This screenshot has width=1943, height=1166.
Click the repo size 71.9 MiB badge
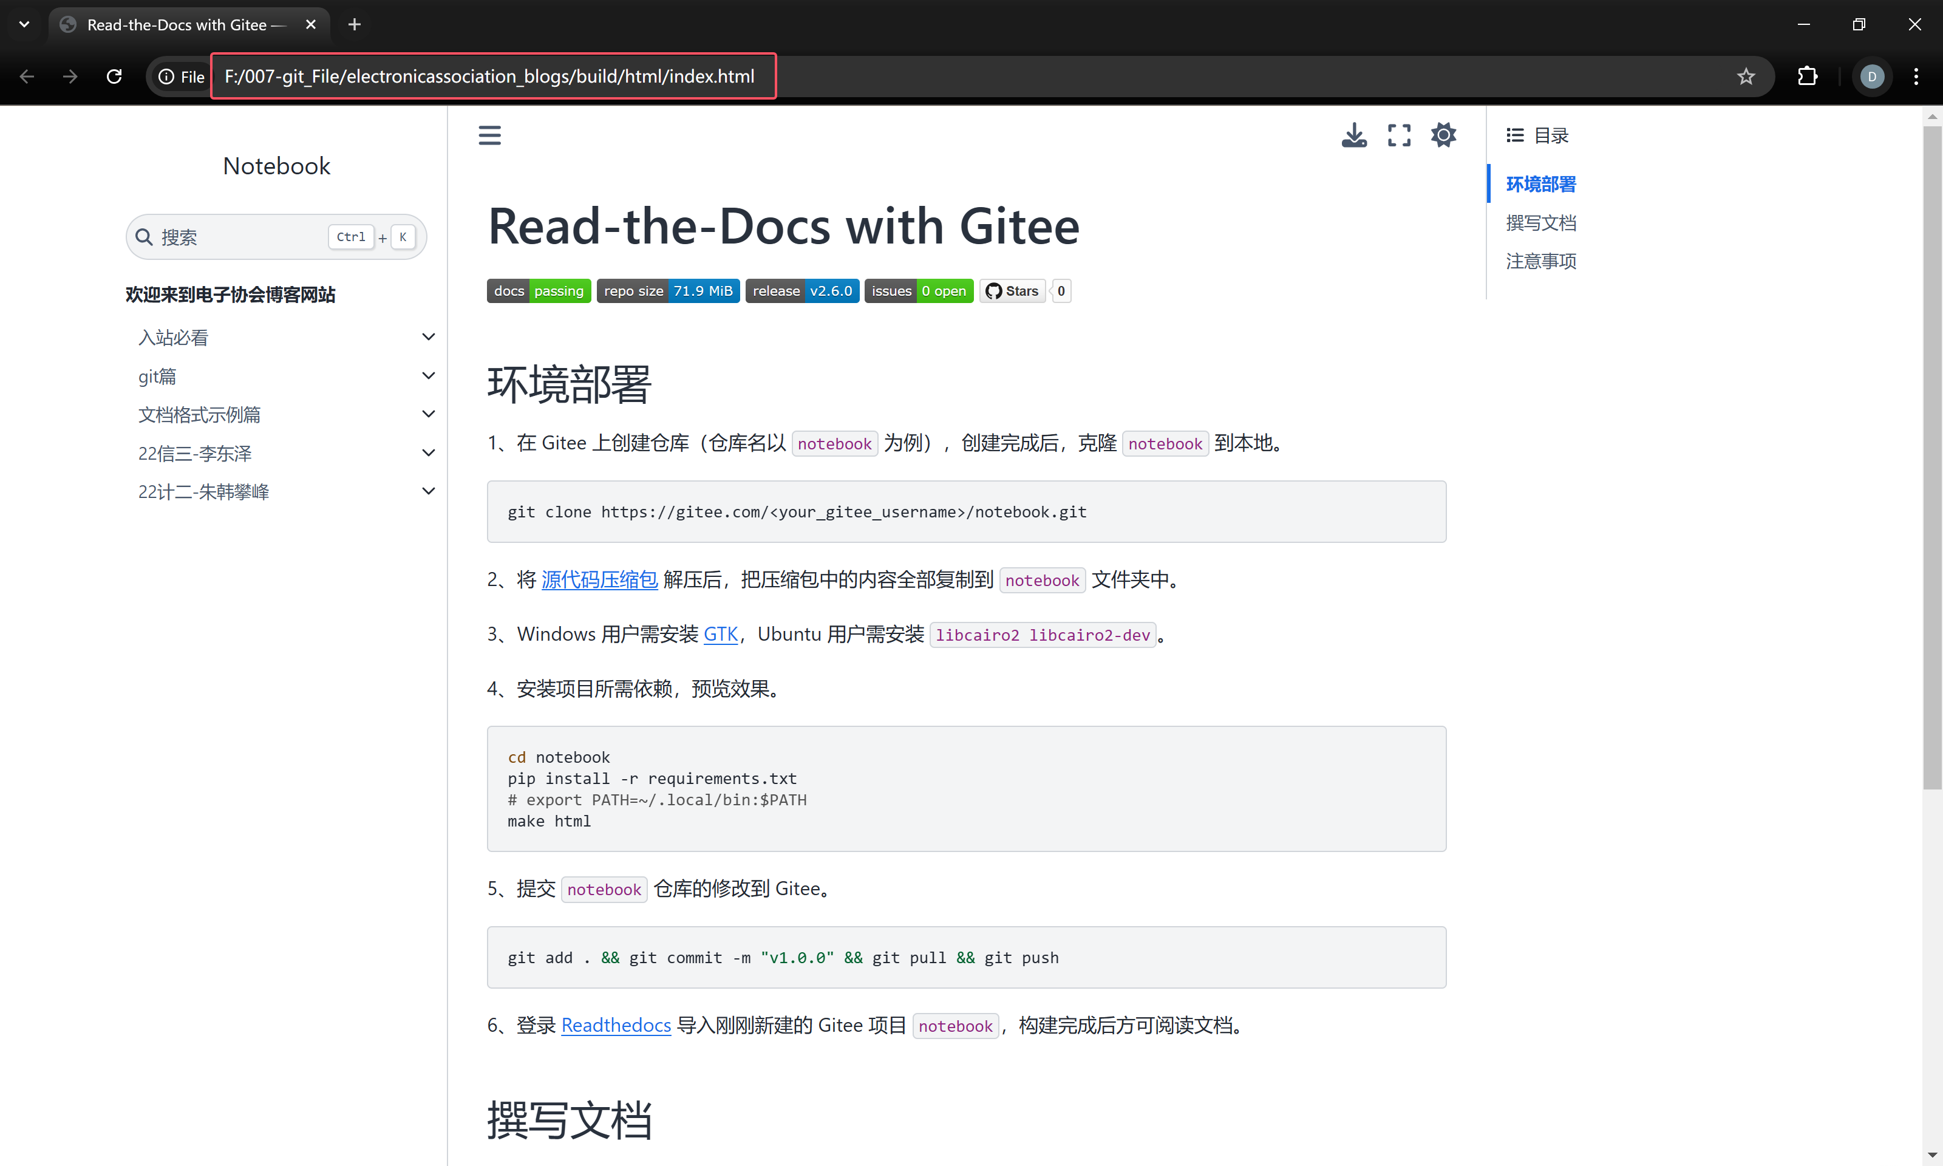tap(669, 291)
